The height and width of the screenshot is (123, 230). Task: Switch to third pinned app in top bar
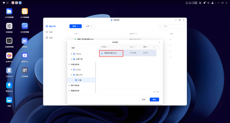(x=20, y=3)
